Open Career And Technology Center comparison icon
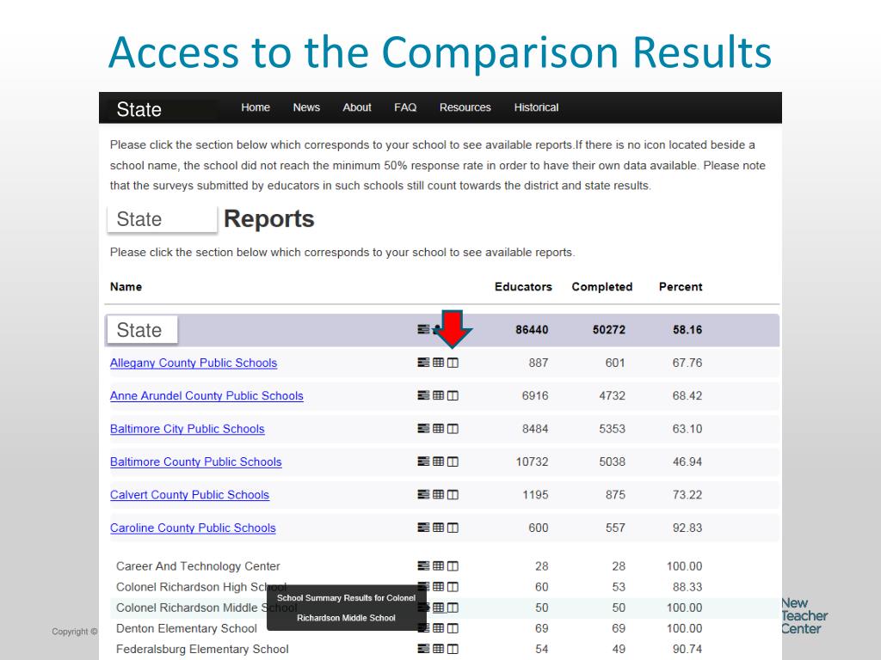Screen dimensions: 881x660 [x=453, y=565]
